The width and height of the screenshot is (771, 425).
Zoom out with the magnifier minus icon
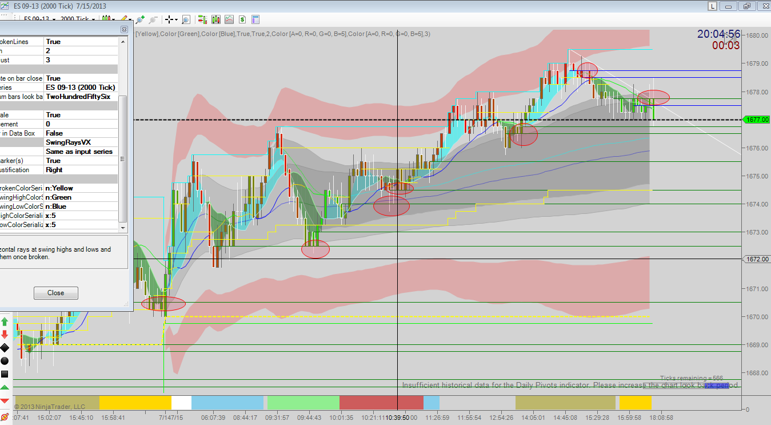coord(153,19)
